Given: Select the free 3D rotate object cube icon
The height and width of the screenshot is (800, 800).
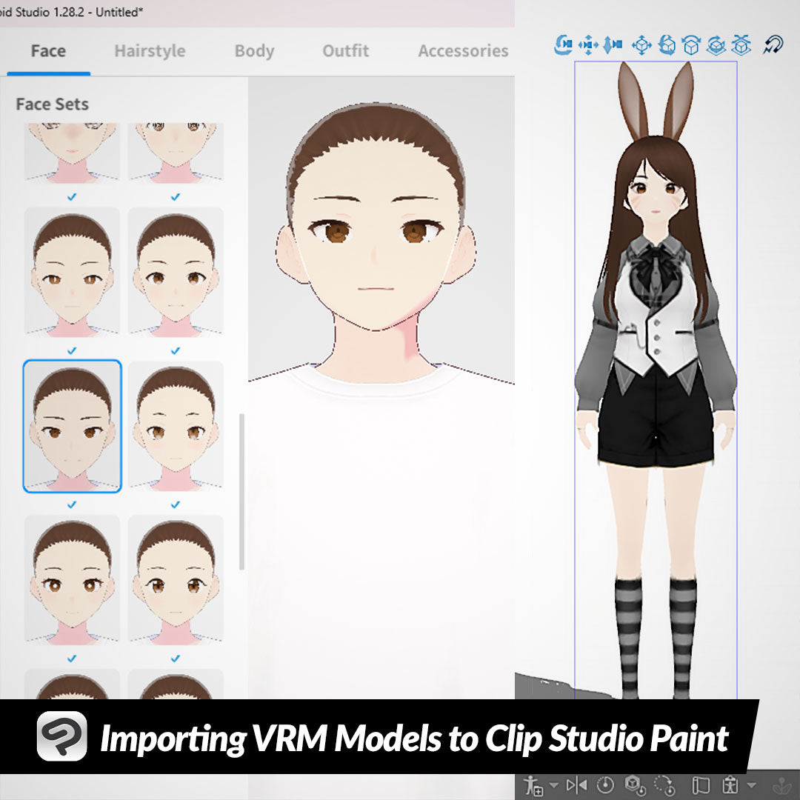Looking at the screenshot, I should click(x=667, y=45).
